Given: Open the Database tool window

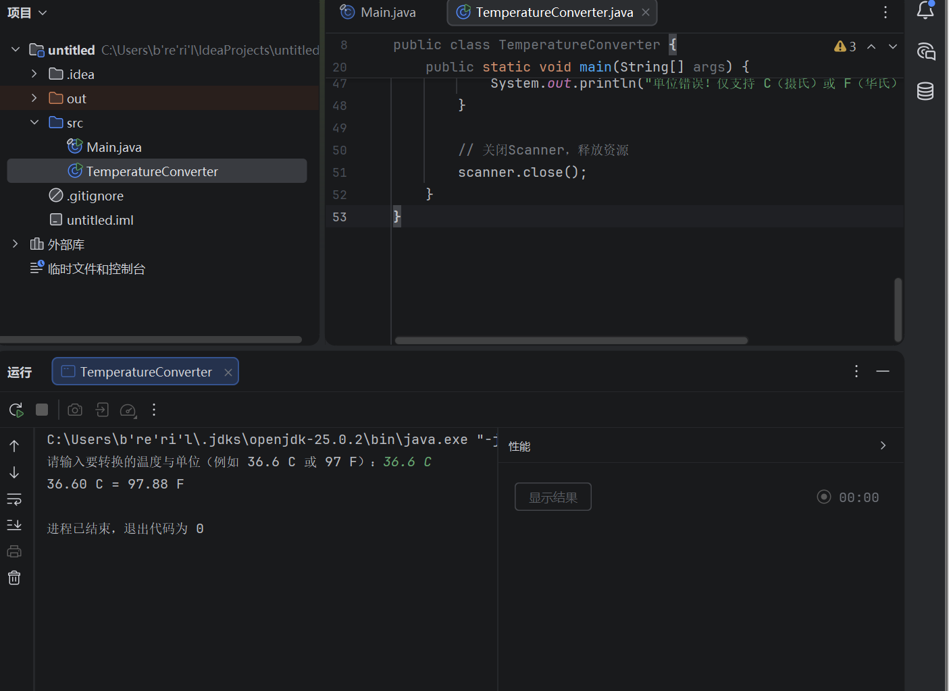Looking at the screenshot, I should tap(925, 91).
